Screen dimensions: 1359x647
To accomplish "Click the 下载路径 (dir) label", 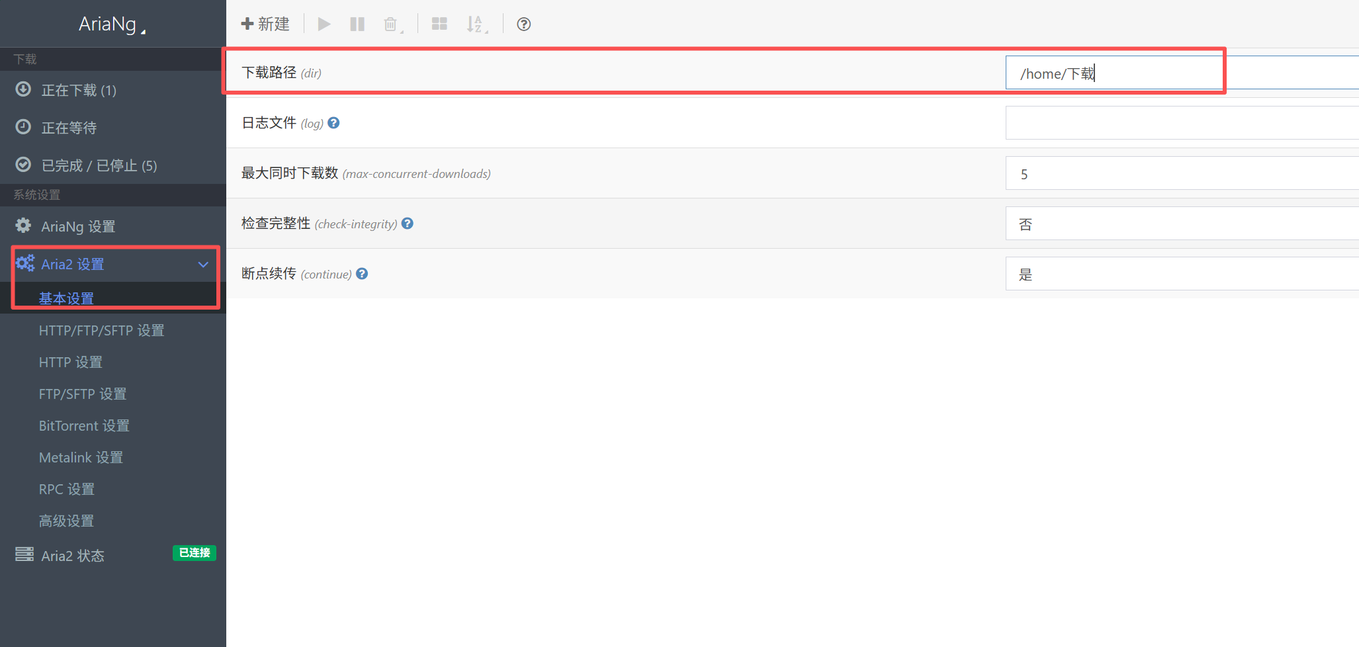I will [281, 73].
